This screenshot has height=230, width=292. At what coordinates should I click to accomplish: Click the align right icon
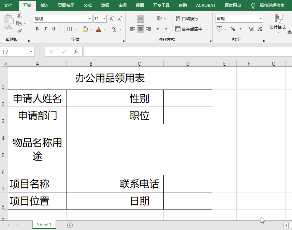149,29
